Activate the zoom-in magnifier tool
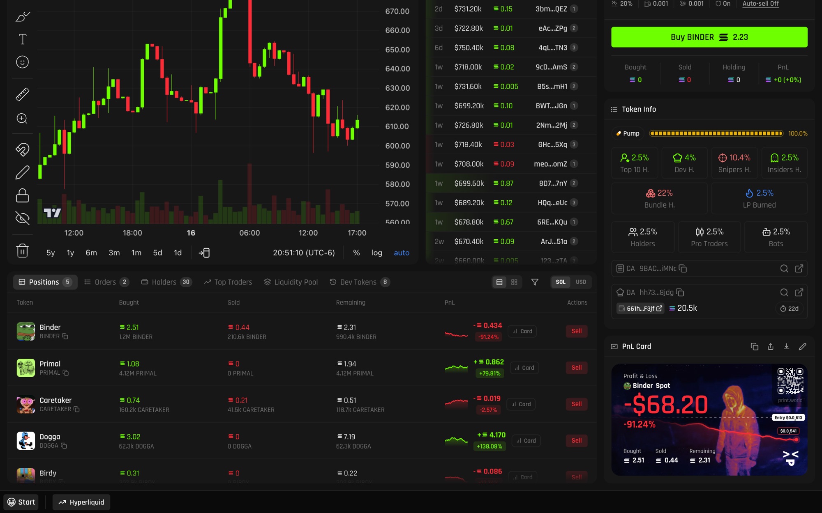Image resolution: width=822 pixels, height=513 pixels. point(23,119)
